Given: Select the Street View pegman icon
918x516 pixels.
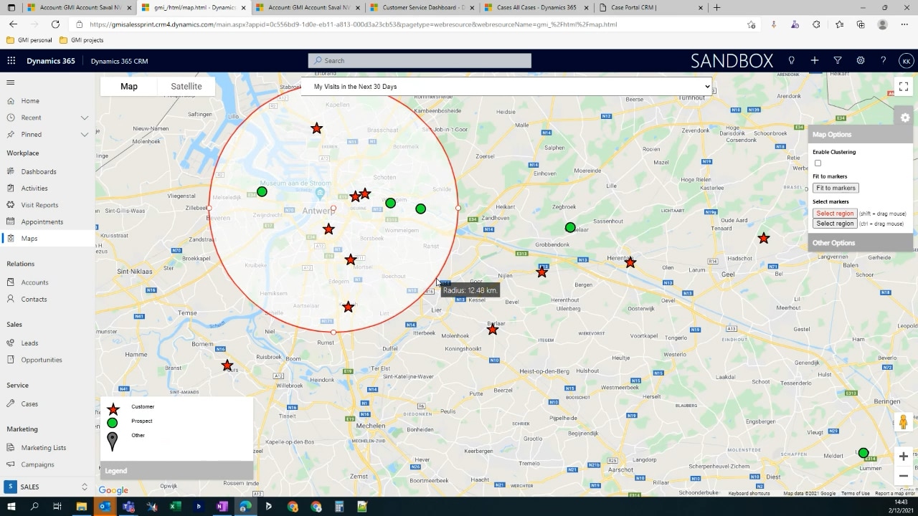Looking at the screenshot, I should pyautogui.click(x=904, y=422).
